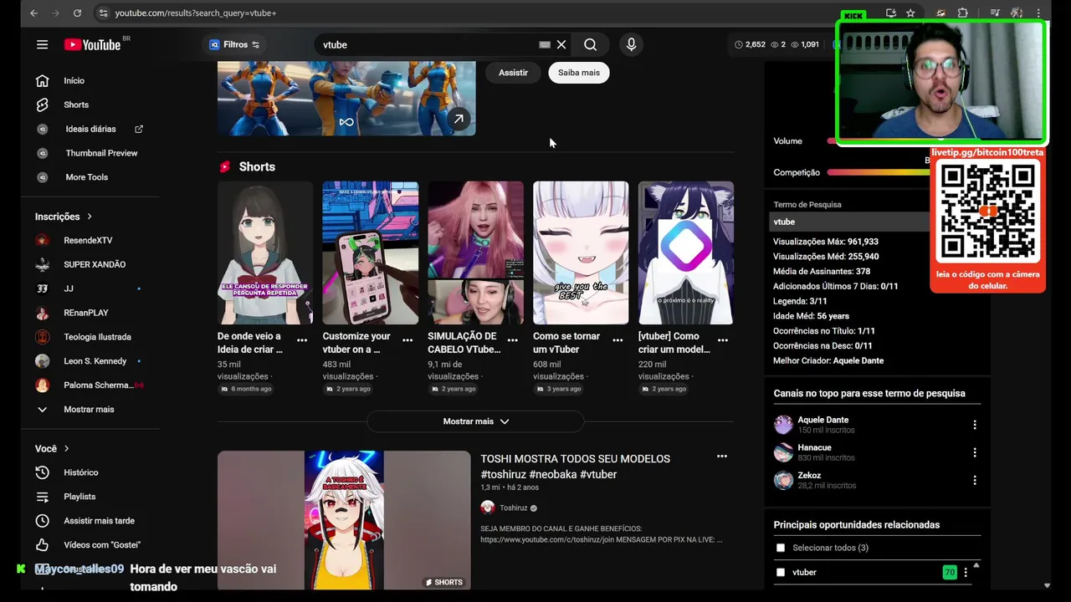This screenshot has height=602, width=1071.
Task: Click the Volume score bar
Action: 879,141
